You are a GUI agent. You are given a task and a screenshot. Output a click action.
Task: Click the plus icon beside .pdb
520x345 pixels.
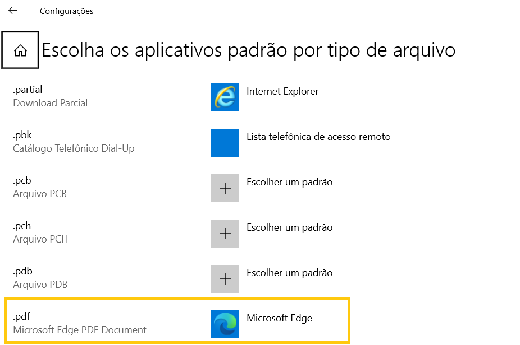click(x=225, y=279)
